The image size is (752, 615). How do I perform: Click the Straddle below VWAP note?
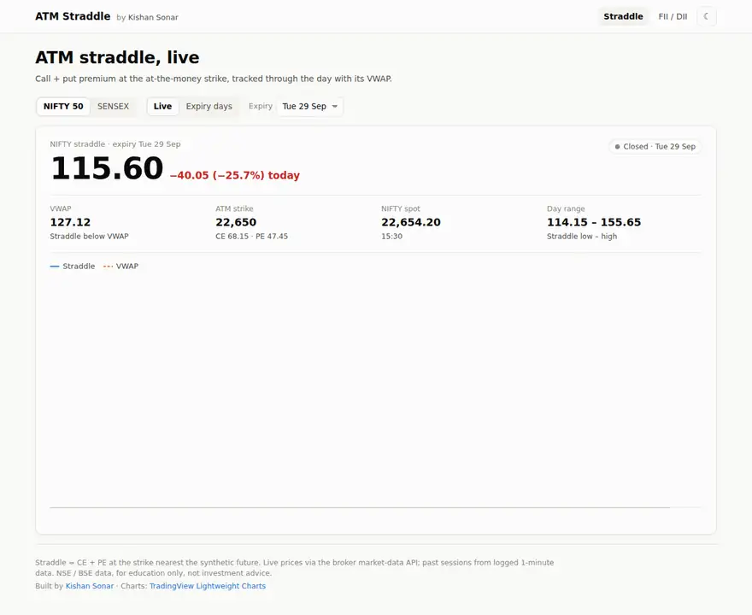coord(89,237)
